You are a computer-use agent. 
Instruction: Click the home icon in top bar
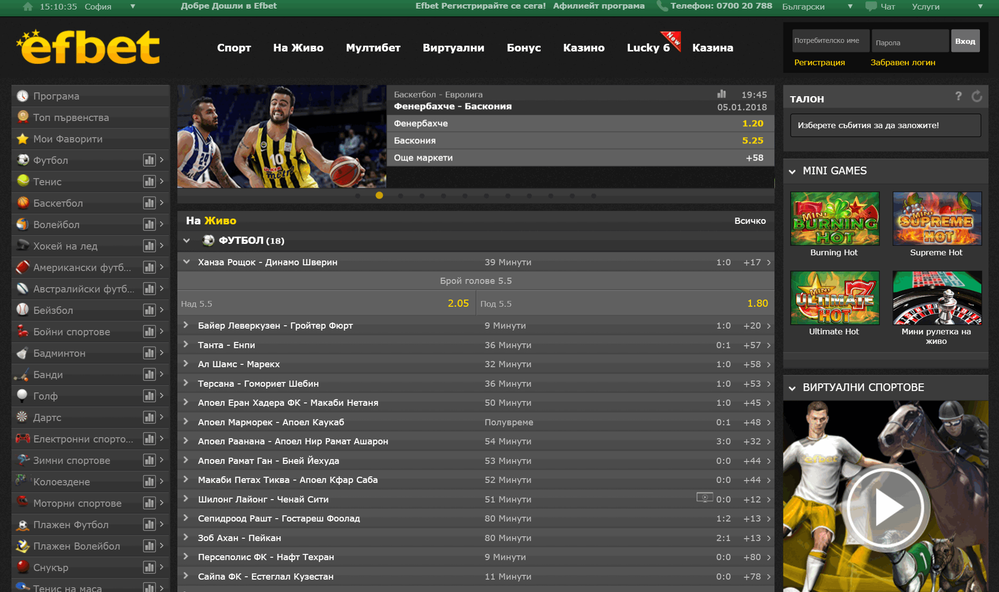(28, 7)
